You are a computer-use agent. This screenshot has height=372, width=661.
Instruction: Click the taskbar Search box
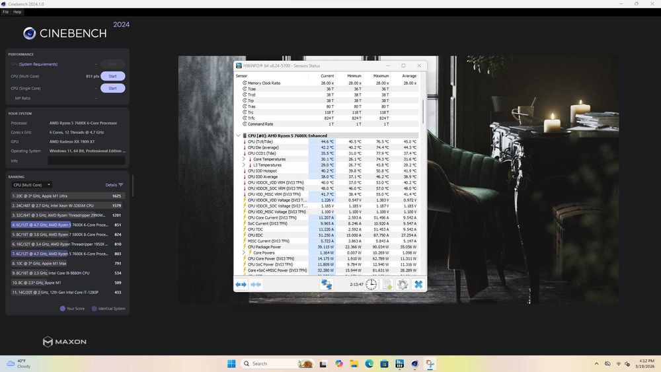278,363
